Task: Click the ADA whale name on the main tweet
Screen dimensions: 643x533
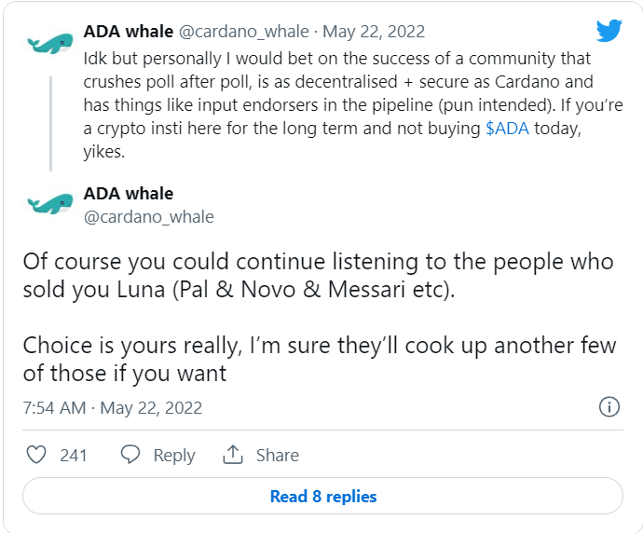Action: pyautogui.click(x=129, y=194)
